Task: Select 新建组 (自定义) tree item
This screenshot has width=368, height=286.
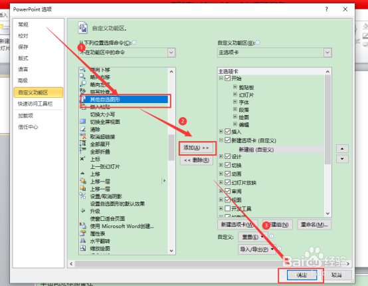Action: 256,150
